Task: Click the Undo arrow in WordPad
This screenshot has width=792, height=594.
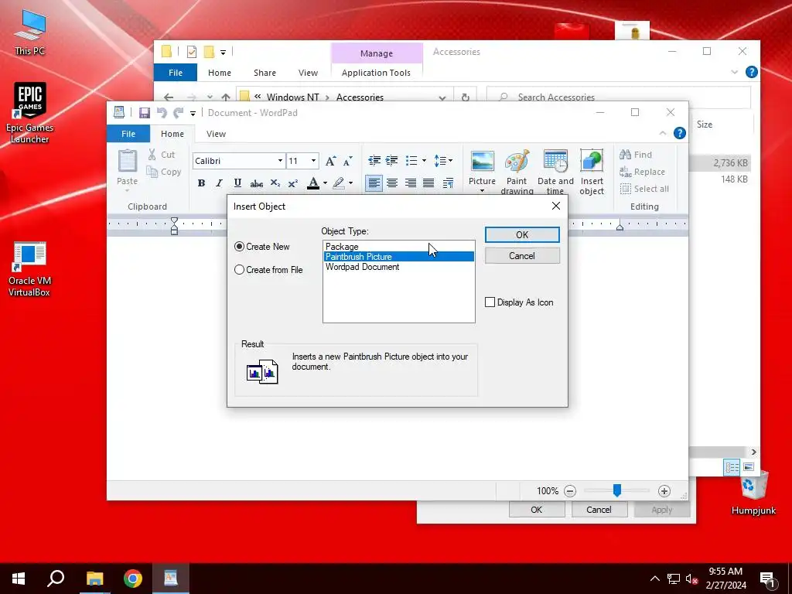Action: [162, 113]
